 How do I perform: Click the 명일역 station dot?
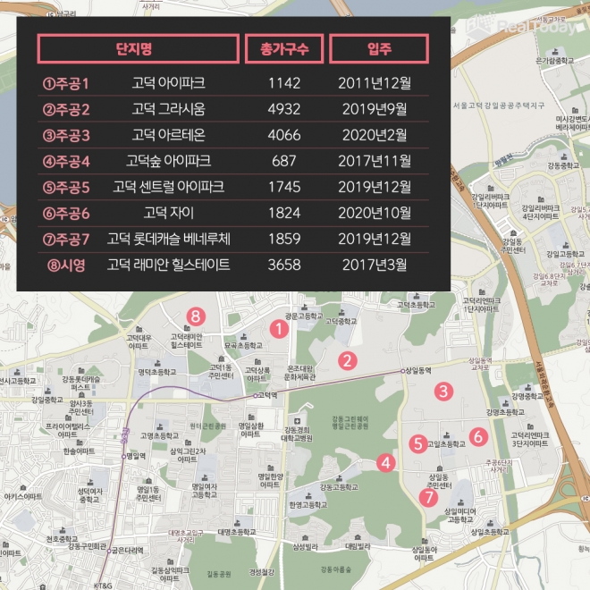(x=123, y=457)
